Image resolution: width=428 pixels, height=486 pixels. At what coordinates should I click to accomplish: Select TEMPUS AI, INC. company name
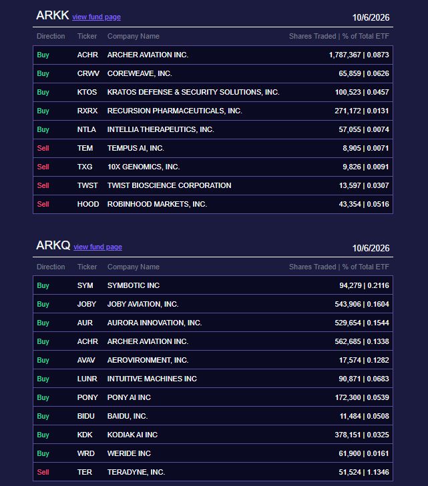136,148
